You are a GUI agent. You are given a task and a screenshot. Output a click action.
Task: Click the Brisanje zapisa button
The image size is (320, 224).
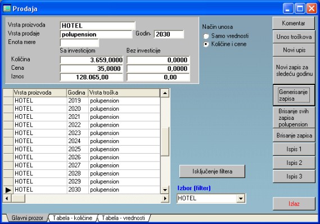coord(294,136)
